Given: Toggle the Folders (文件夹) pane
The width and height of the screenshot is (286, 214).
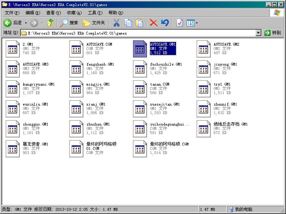Looking at the screenshot, I should [94, 23].
